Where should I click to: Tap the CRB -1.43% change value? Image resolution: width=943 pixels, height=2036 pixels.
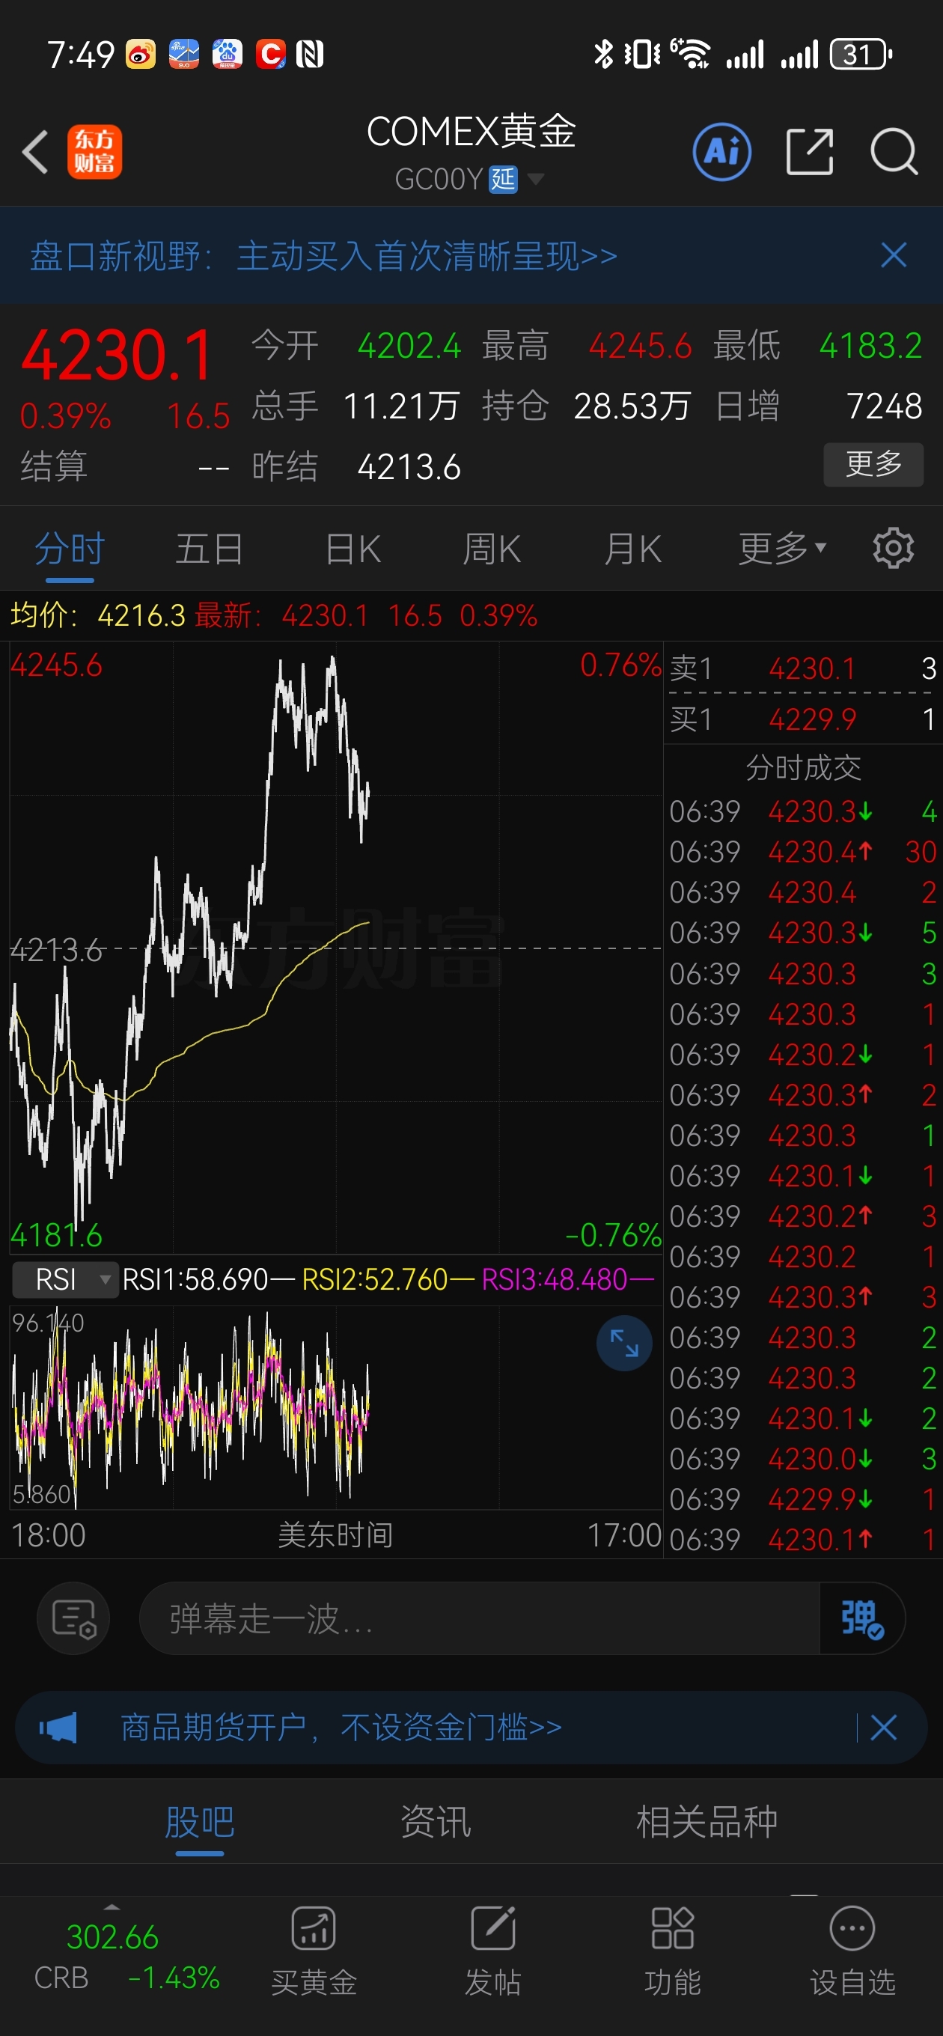tap(173, 1978)
